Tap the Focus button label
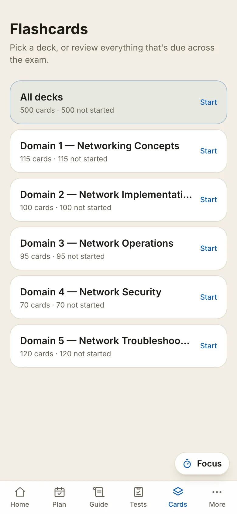 point(209,463)
